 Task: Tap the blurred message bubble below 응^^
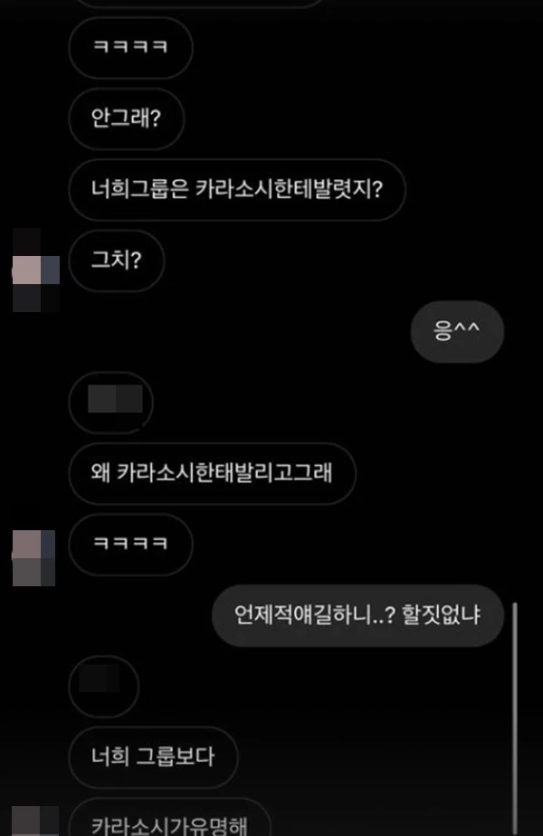[x=111, y=403]
